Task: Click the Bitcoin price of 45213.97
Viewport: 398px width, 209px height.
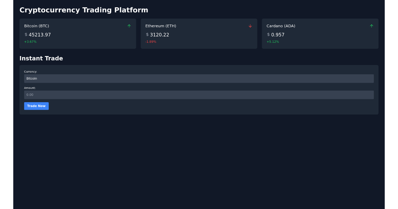Action: pos(40,35)
